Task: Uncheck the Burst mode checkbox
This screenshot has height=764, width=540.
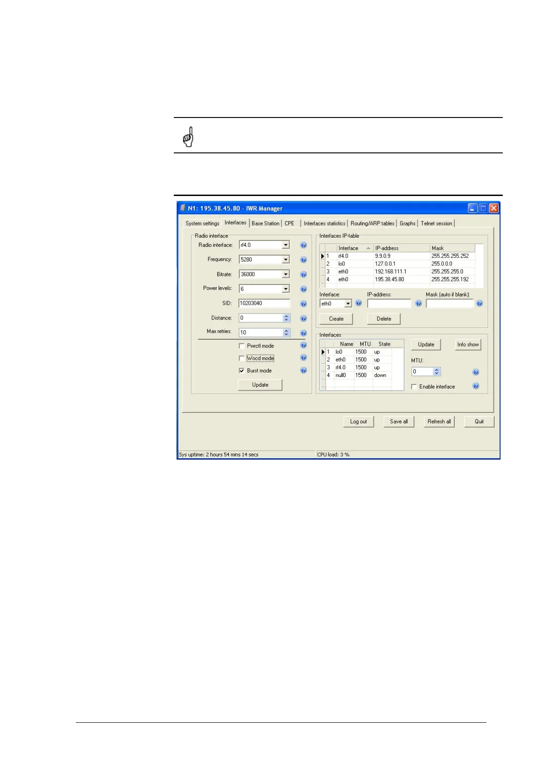Action: (241, 371)
